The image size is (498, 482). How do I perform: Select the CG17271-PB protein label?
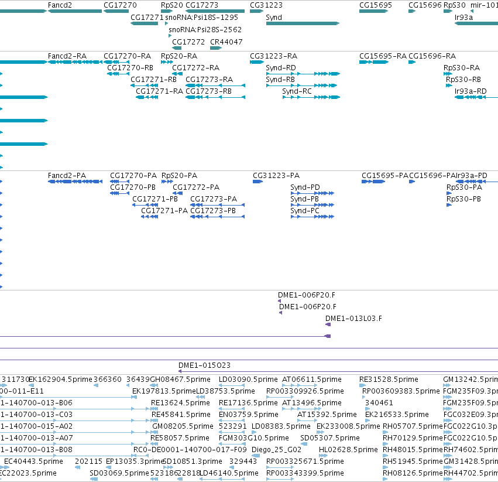[155, 199]
